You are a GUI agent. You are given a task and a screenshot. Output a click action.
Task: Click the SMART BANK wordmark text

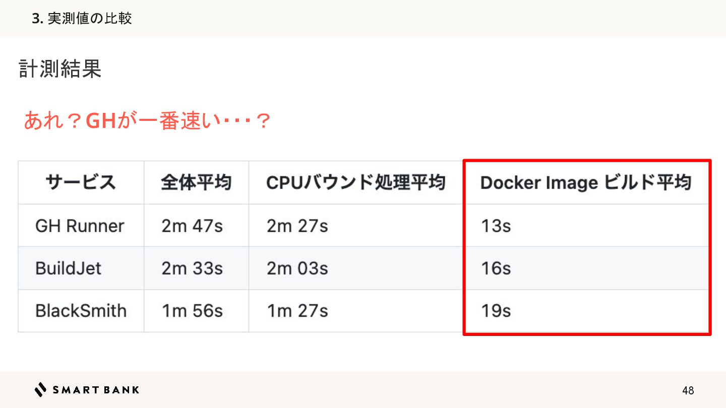pos(96,390)
